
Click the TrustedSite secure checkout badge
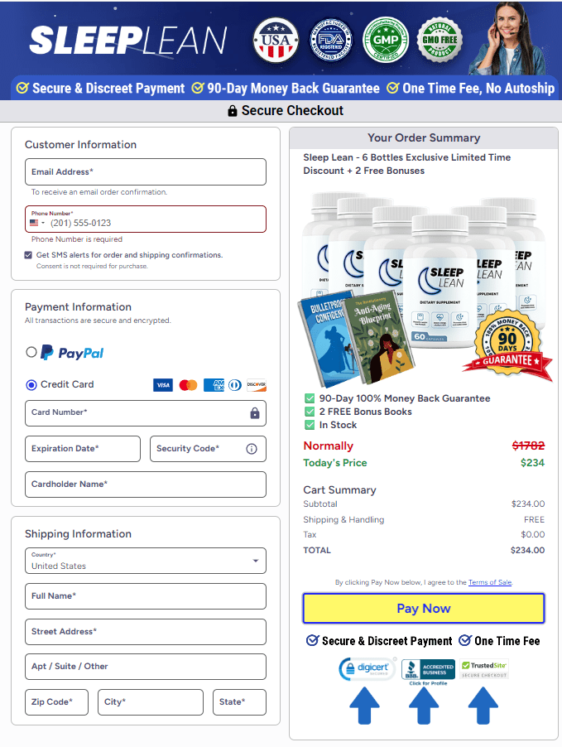pyautogui.click(x=485, y=669)
